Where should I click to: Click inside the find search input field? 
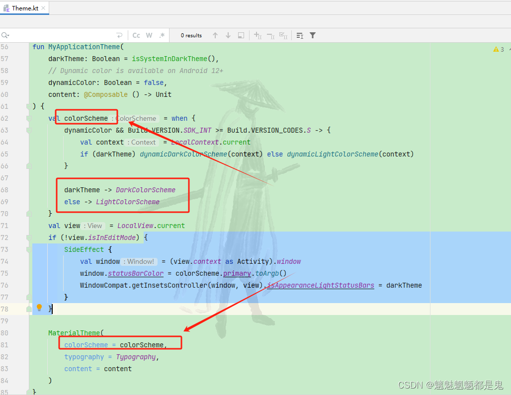pyautogui.click(x=62, y=35)
